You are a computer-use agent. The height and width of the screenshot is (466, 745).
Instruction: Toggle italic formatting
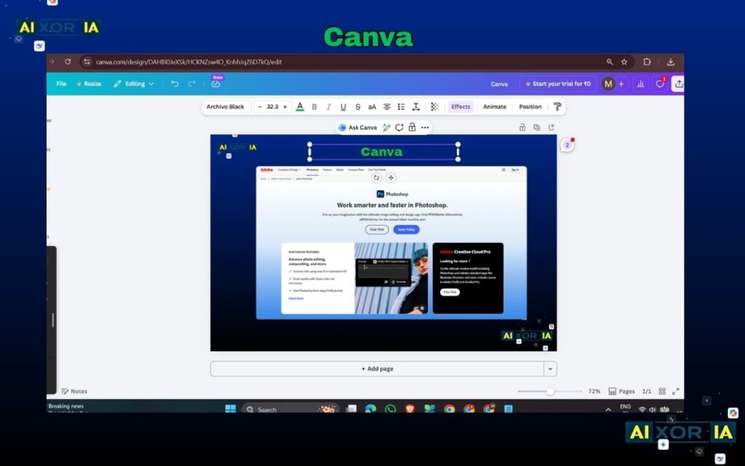pyautogui.click(x=328, y=106)
